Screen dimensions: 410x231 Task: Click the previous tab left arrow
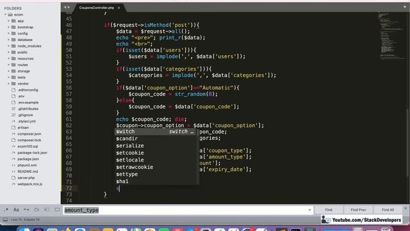[65, 7]
